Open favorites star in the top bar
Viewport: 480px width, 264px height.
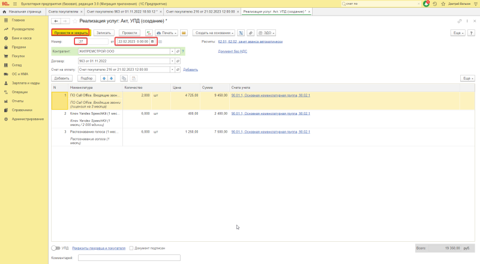tap(443, 4)
